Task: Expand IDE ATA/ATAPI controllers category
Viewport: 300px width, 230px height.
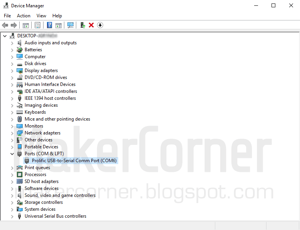Action: [12, 91]
